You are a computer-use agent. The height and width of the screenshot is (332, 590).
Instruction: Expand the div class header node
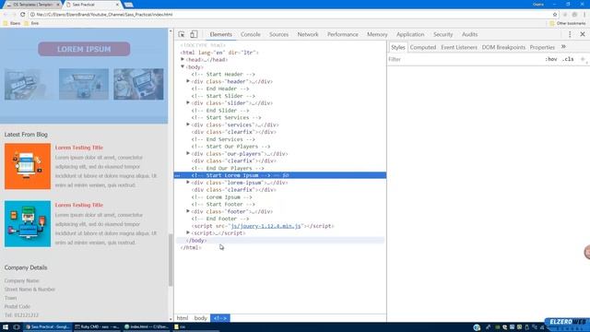[x=188, y=81]
